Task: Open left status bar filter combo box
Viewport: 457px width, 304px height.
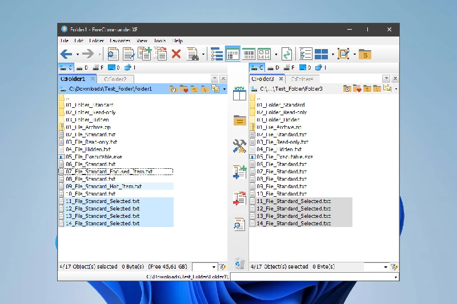Action: point(205,267)
